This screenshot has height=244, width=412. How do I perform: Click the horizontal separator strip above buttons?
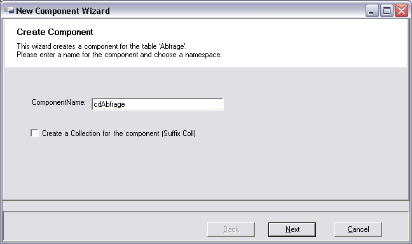(206, 206)
